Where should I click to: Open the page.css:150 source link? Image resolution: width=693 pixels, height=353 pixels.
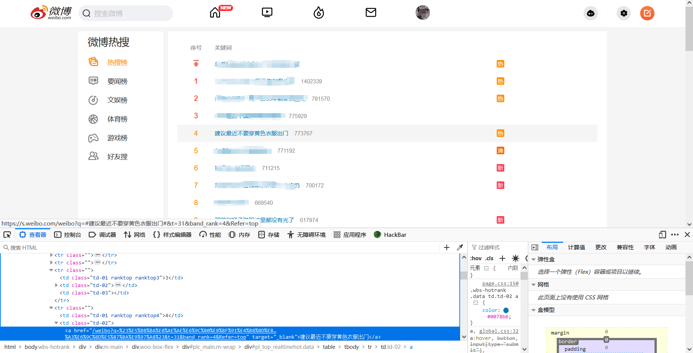500,284
